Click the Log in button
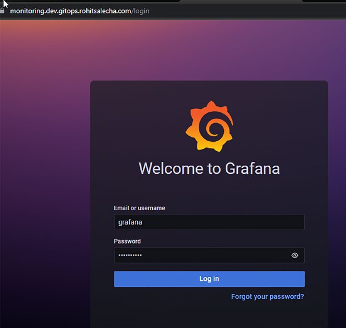 [209, 279]
